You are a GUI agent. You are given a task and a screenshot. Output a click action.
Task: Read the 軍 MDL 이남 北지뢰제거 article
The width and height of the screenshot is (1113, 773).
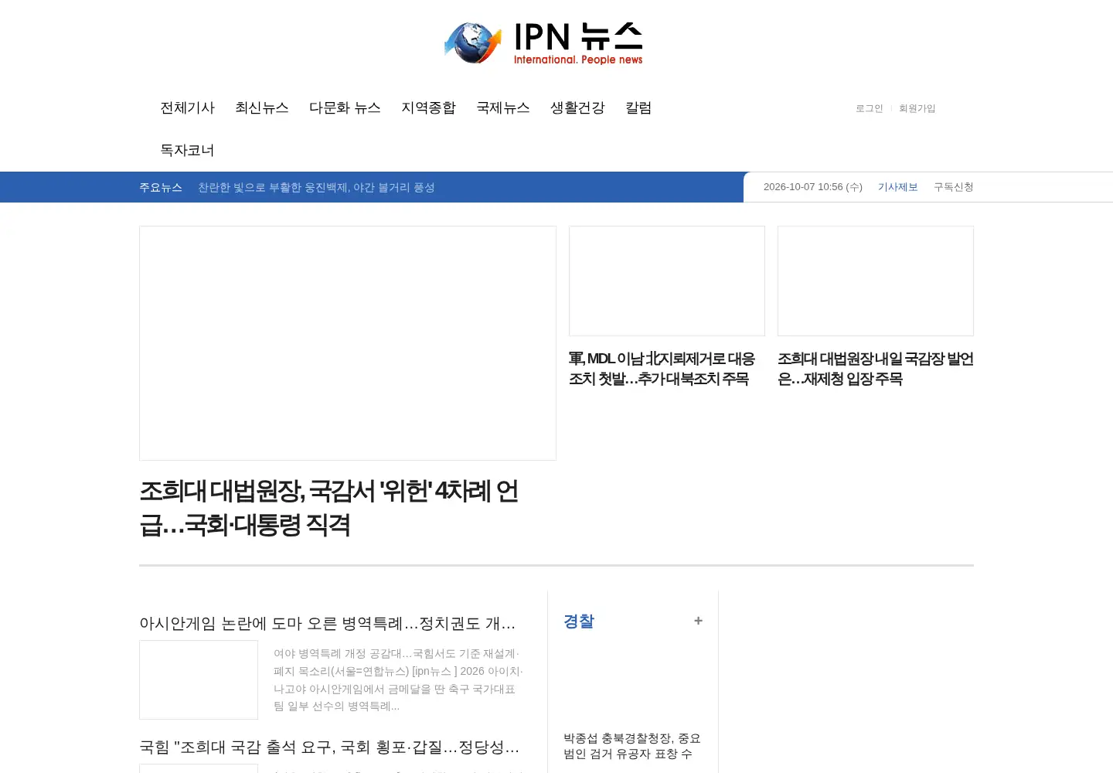pos(662,369)
